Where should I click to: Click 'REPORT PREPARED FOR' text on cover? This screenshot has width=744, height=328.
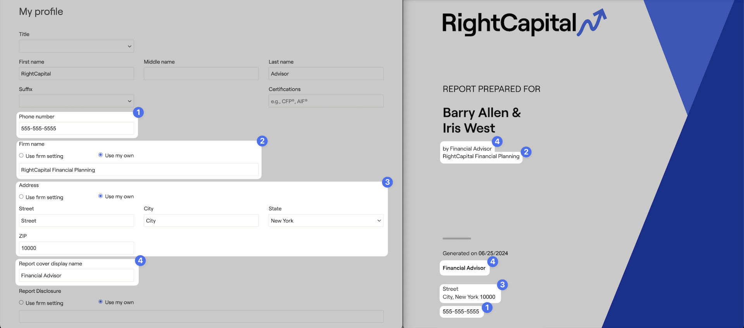pyautogui.click(x=491, y=89)
